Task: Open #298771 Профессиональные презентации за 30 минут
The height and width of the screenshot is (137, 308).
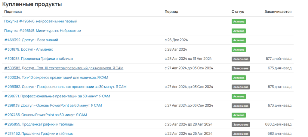Action: [x=57, y=96]
